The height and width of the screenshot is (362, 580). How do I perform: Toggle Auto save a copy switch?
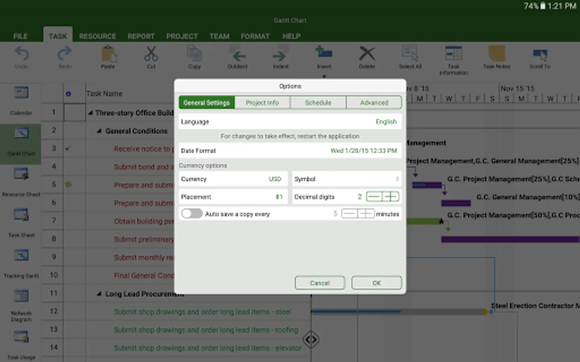pos(192,214)
